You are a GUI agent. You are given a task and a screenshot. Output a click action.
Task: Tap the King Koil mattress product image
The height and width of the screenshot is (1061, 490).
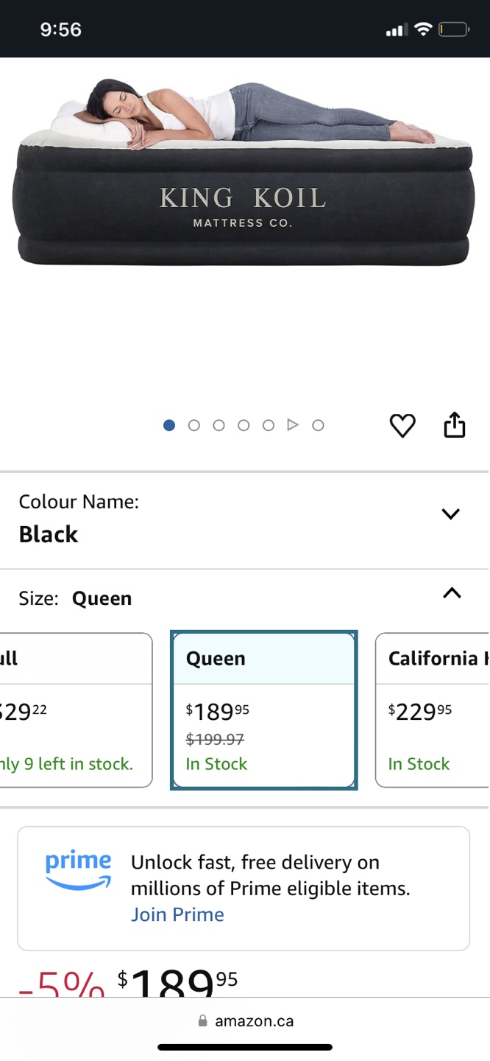243,172
